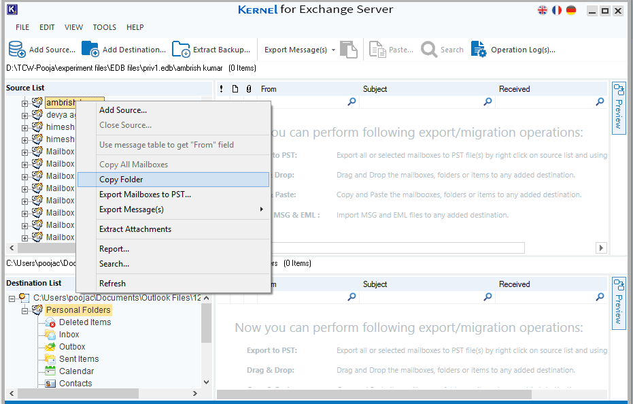Click destination Received column search magnifier
This screenshot has width=633, height=404.
[600, 297]
